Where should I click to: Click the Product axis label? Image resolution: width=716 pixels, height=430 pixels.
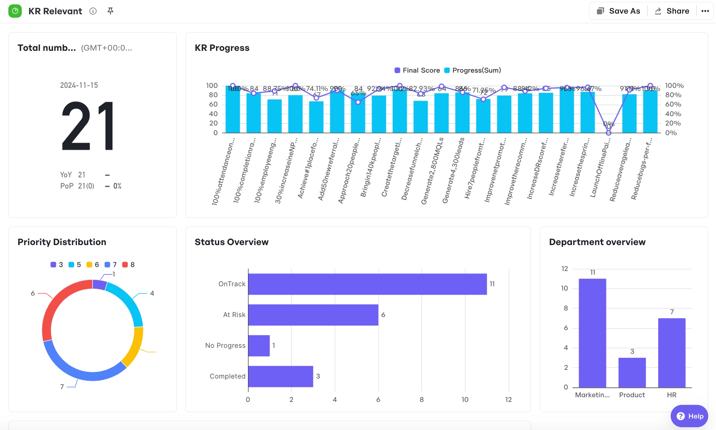coord(632,395)
